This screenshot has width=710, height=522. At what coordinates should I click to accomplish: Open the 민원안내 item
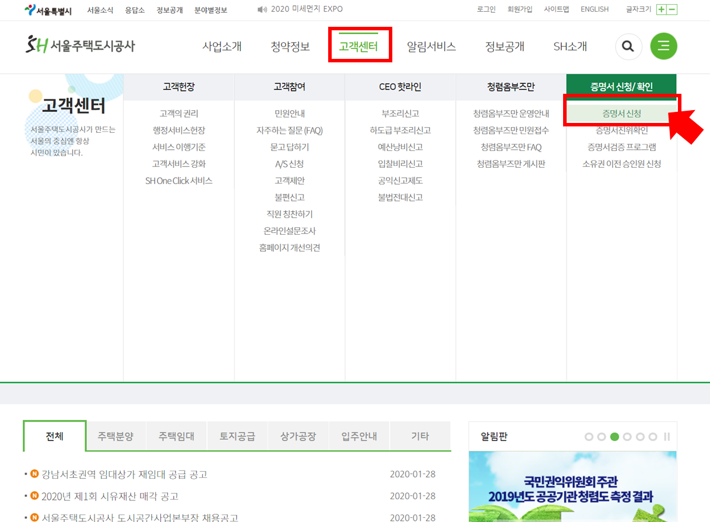click(x=290, y=114)
